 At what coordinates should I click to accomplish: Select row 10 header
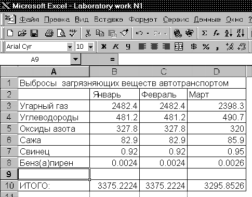(x=9, y=186)
